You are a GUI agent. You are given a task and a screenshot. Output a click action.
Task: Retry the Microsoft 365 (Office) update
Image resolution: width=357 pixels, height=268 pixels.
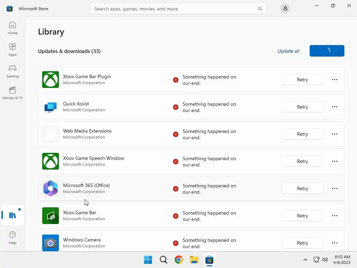(302, 188)
